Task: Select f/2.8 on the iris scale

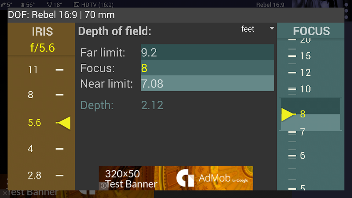Action: point(34,175)
